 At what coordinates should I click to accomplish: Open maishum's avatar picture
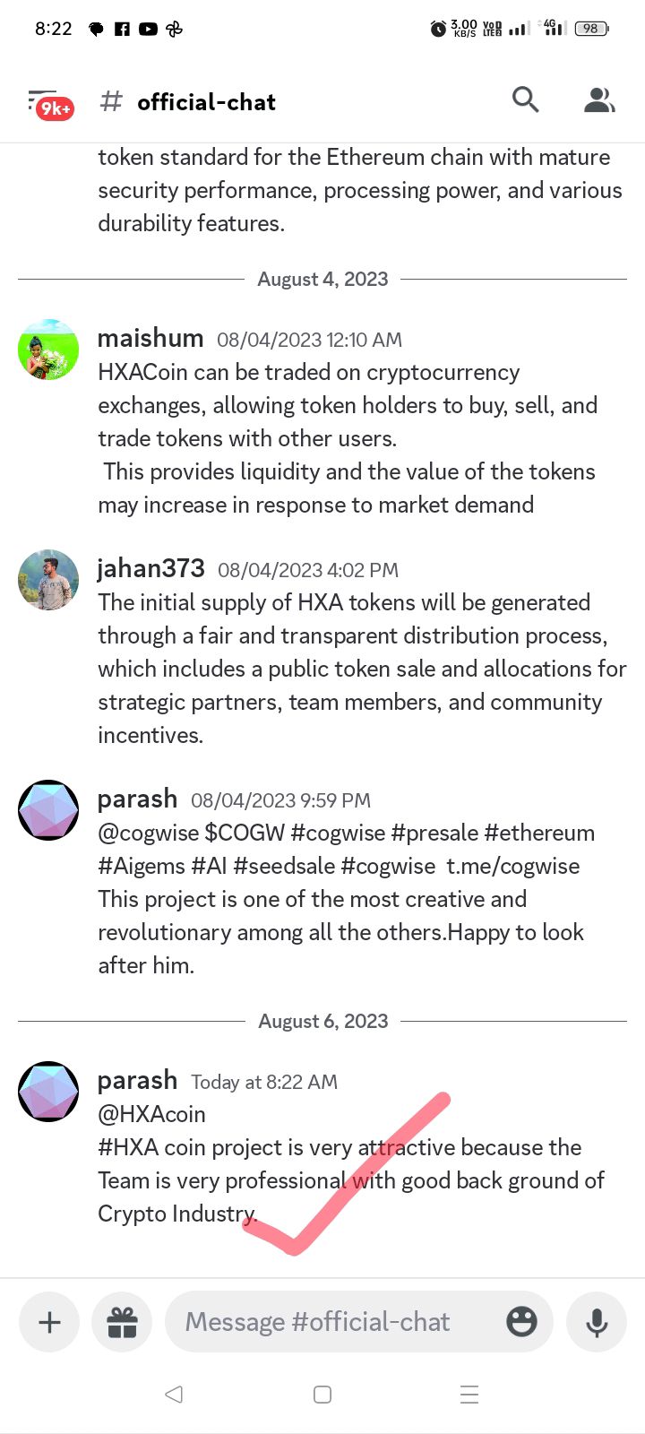click(48, 350)
